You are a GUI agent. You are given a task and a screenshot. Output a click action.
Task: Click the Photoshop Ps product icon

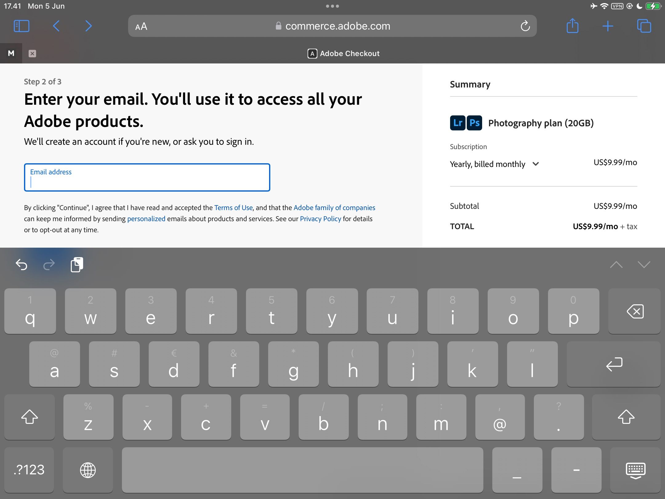pyautogui.click(x=474, y=123)
